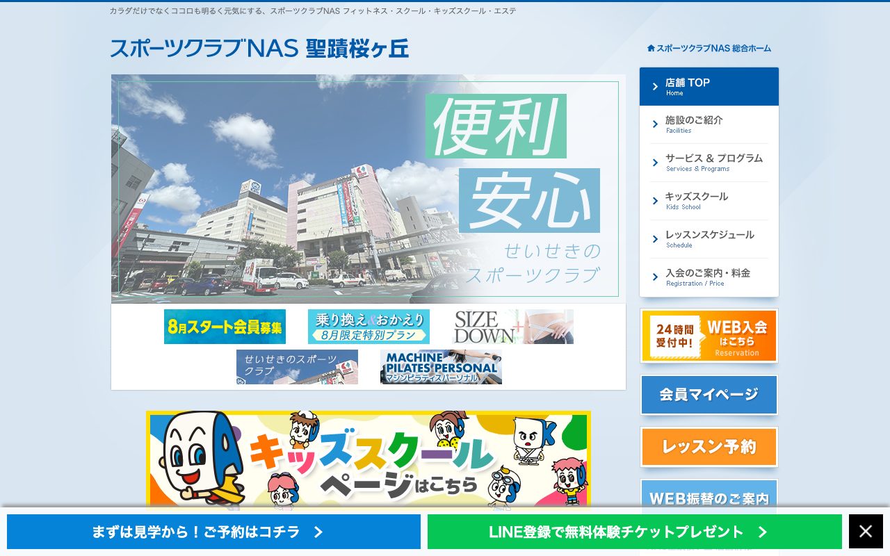Click the chevron beside キッズスクール menu item
This screenshot has height=556, width=890.
click(655, 201)
